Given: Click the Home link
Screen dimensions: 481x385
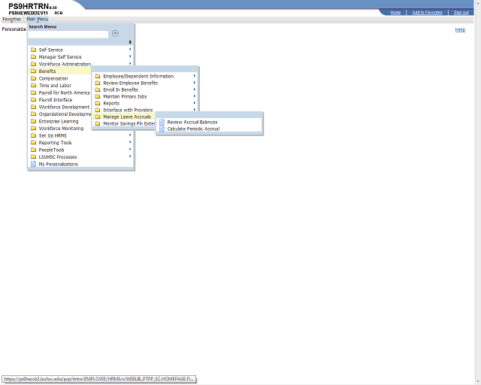Looking at the screenshot, I should pyautogui.click(x=395, y=13).
